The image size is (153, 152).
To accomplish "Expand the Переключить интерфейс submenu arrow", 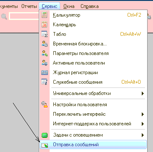I will (x=143, y=114).
